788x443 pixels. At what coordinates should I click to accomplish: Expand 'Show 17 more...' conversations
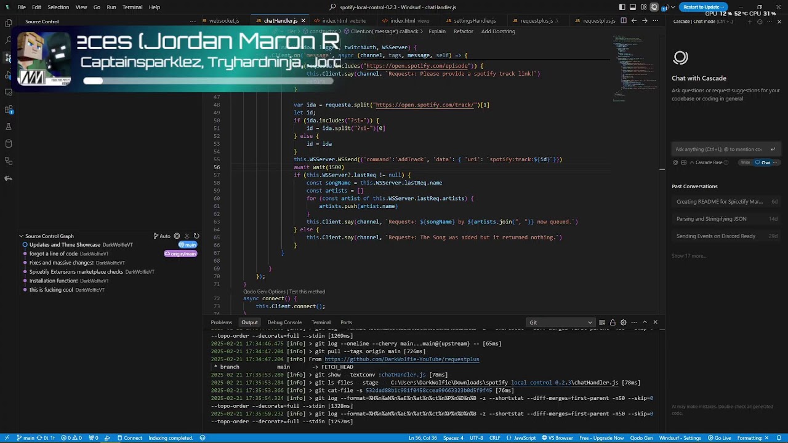coord(689,256)
